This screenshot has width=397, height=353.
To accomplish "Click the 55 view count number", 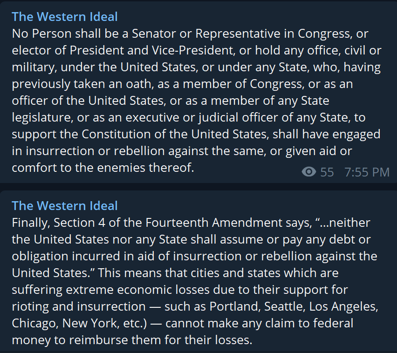I will click(327, 172).
